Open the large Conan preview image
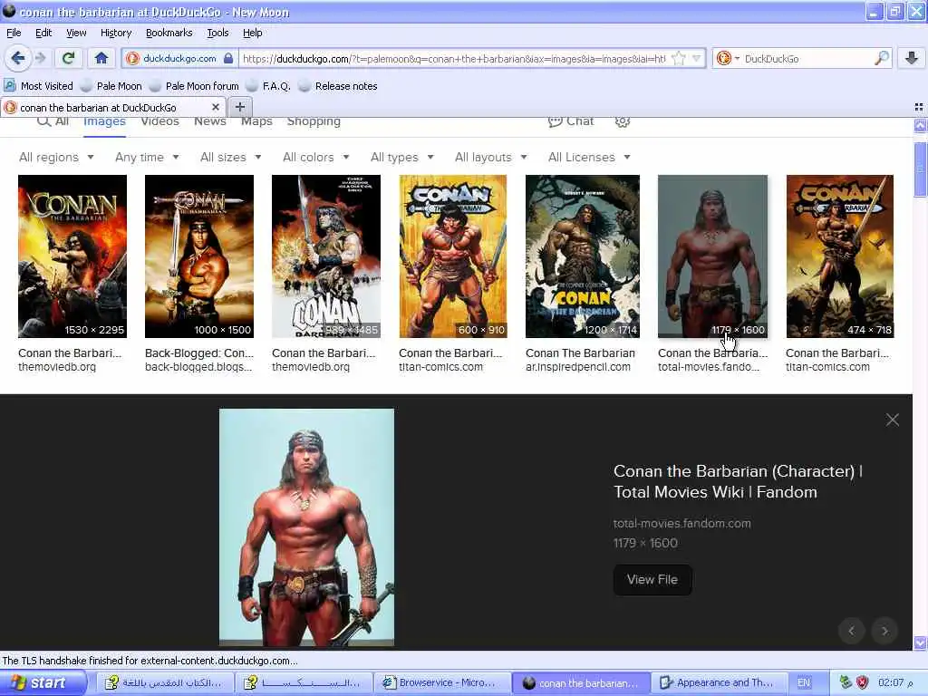928x696 pixels. [x=306, y=527]
